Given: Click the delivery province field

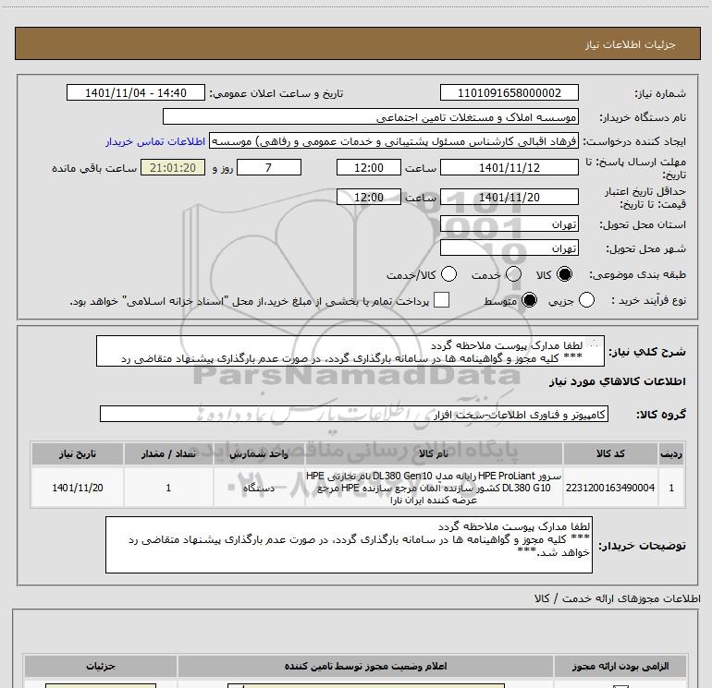Looking at the screenshot, I should [x=509, y=224].
